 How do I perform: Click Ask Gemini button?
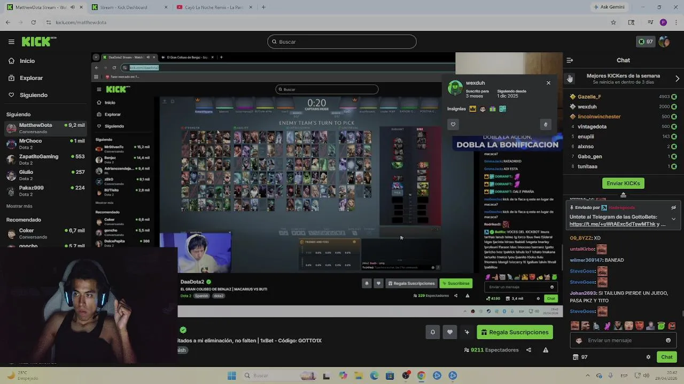[x=609, y=7]
